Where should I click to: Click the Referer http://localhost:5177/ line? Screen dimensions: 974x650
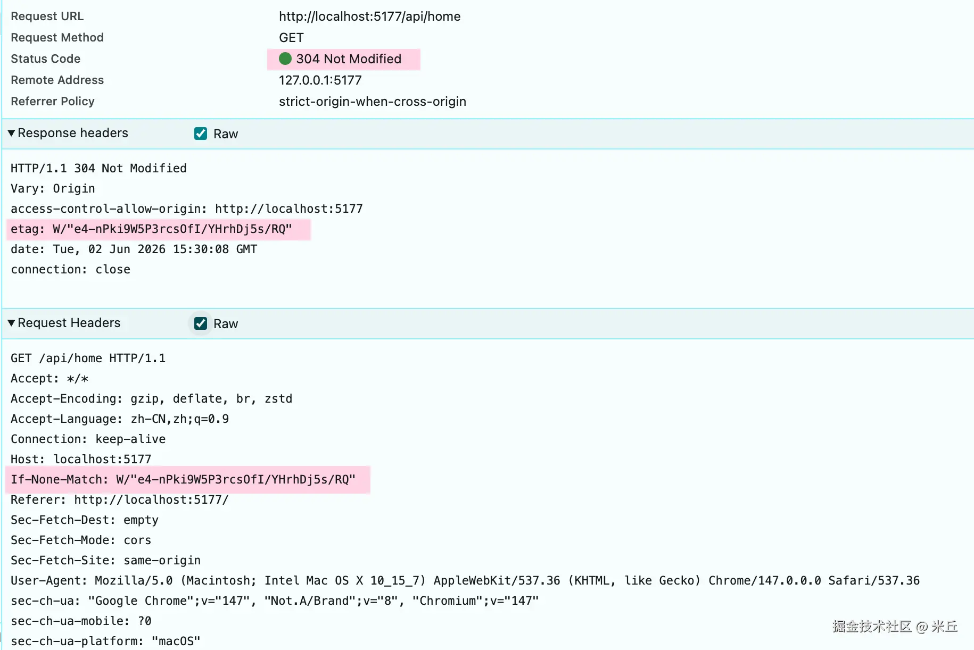[120, 500]
